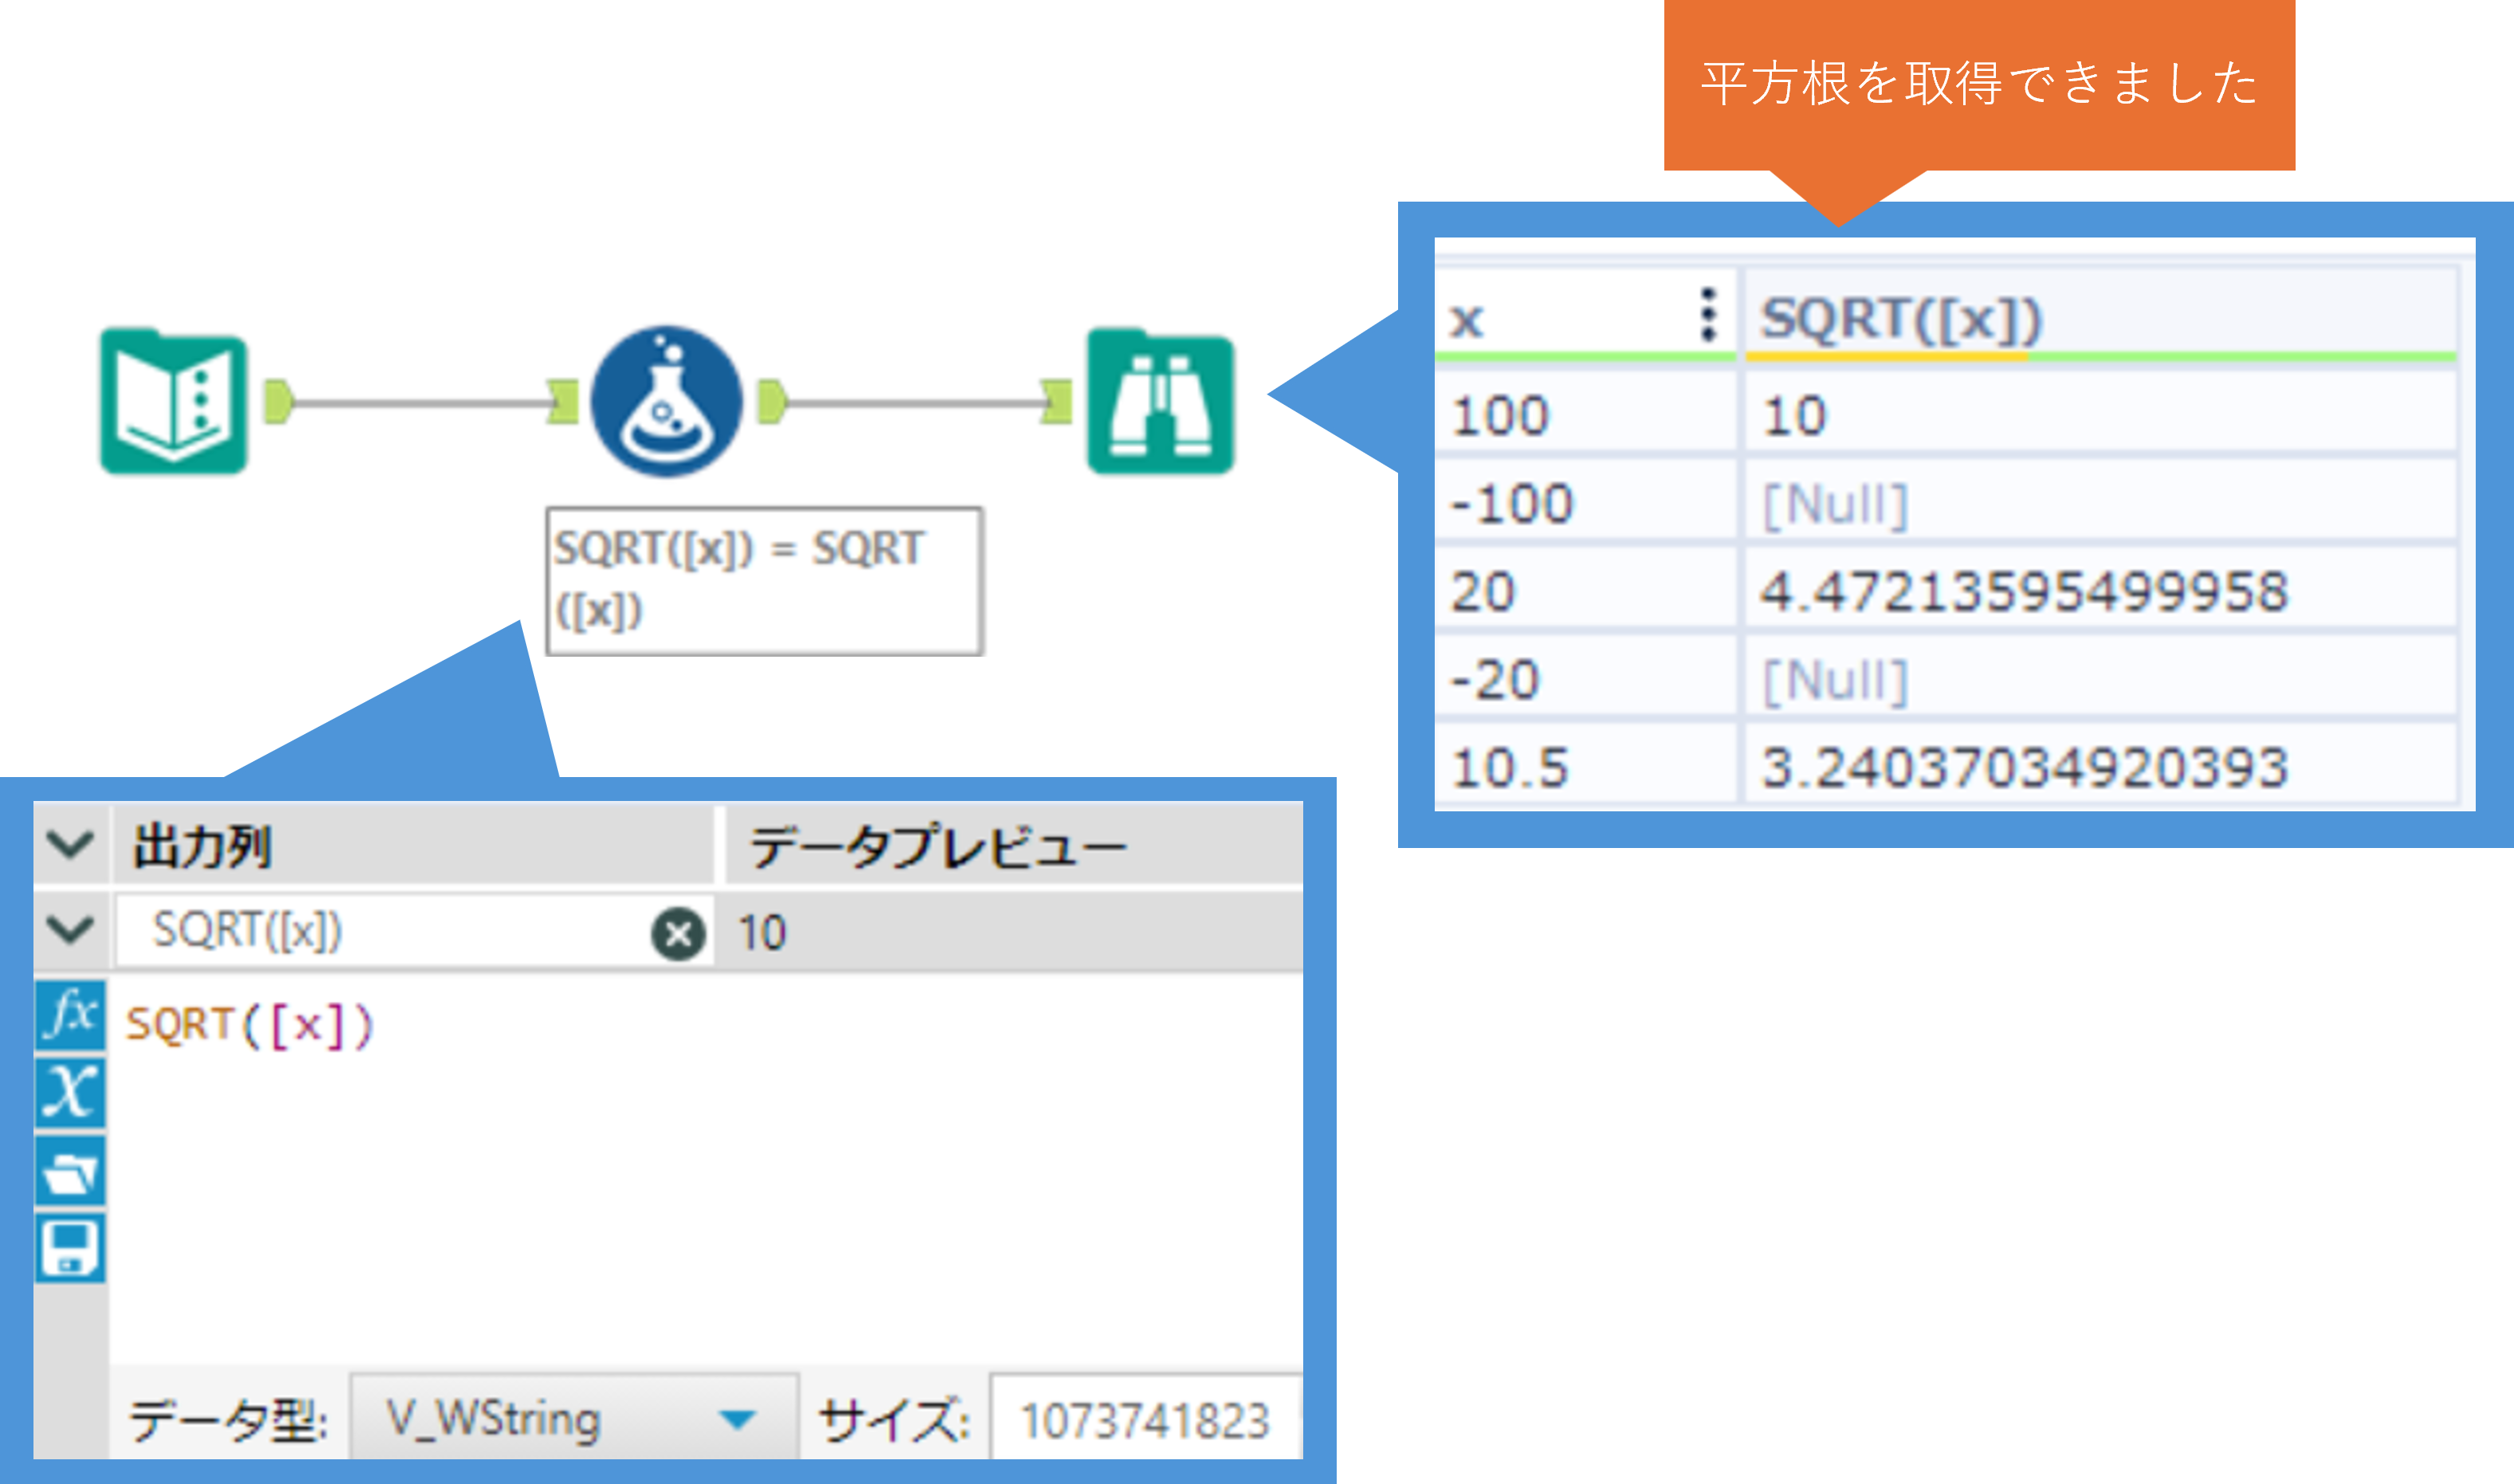
Task: Click the save expression disk icon
Action: click(x=70, y=1248)
